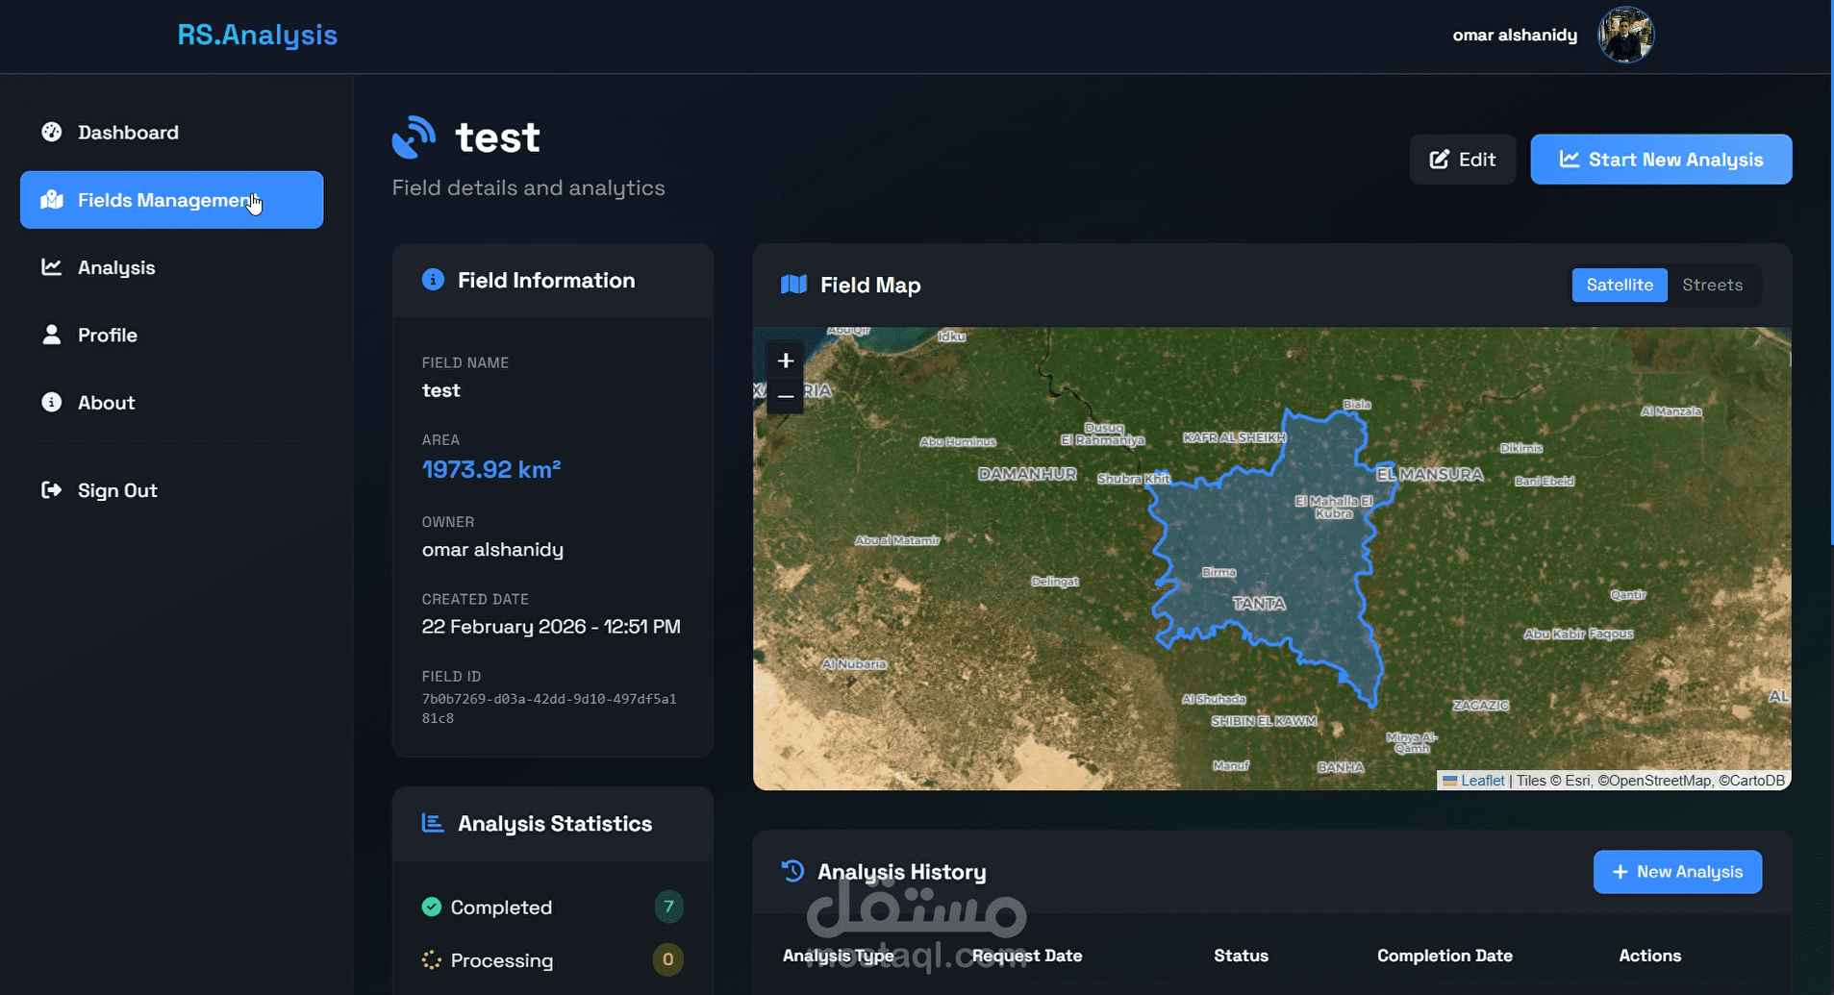Zoom in on the field map
1834x995 pixels.
pos(786,361)
